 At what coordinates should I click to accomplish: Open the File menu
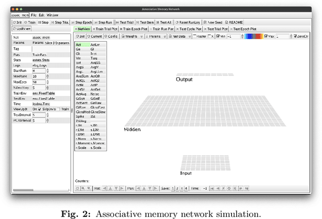click(34, 15)
